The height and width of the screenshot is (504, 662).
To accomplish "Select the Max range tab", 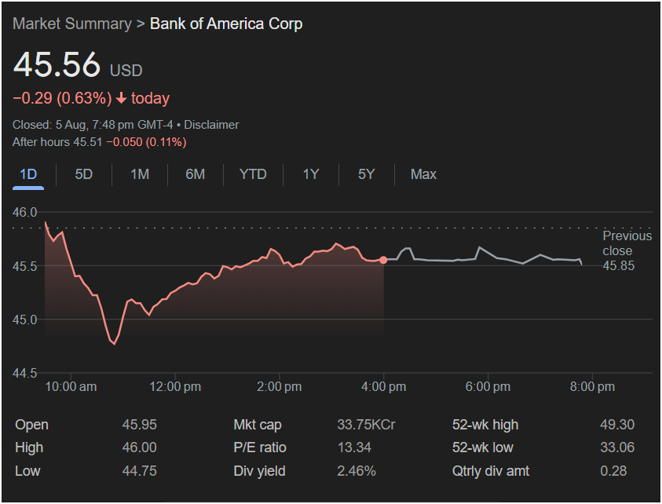I will point(423,174).
